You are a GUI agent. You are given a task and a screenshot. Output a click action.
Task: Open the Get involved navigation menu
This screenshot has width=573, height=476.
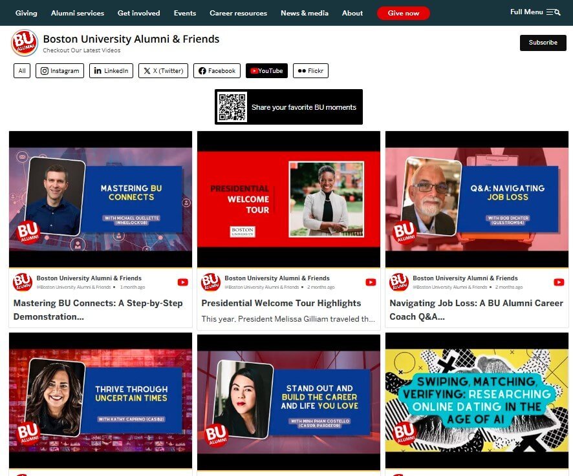138,13
